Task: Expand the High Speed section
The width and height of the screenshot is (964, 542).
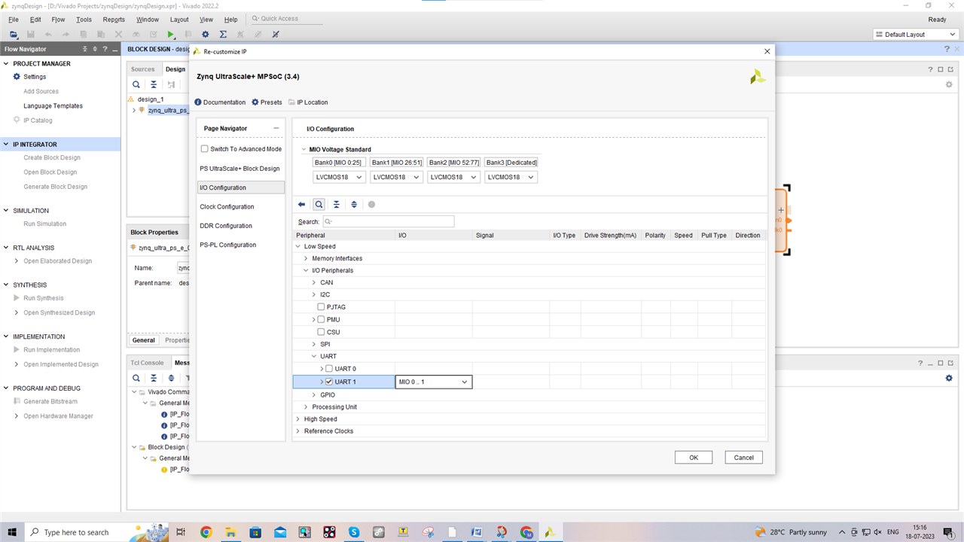Action: click(x=298, y=419)
